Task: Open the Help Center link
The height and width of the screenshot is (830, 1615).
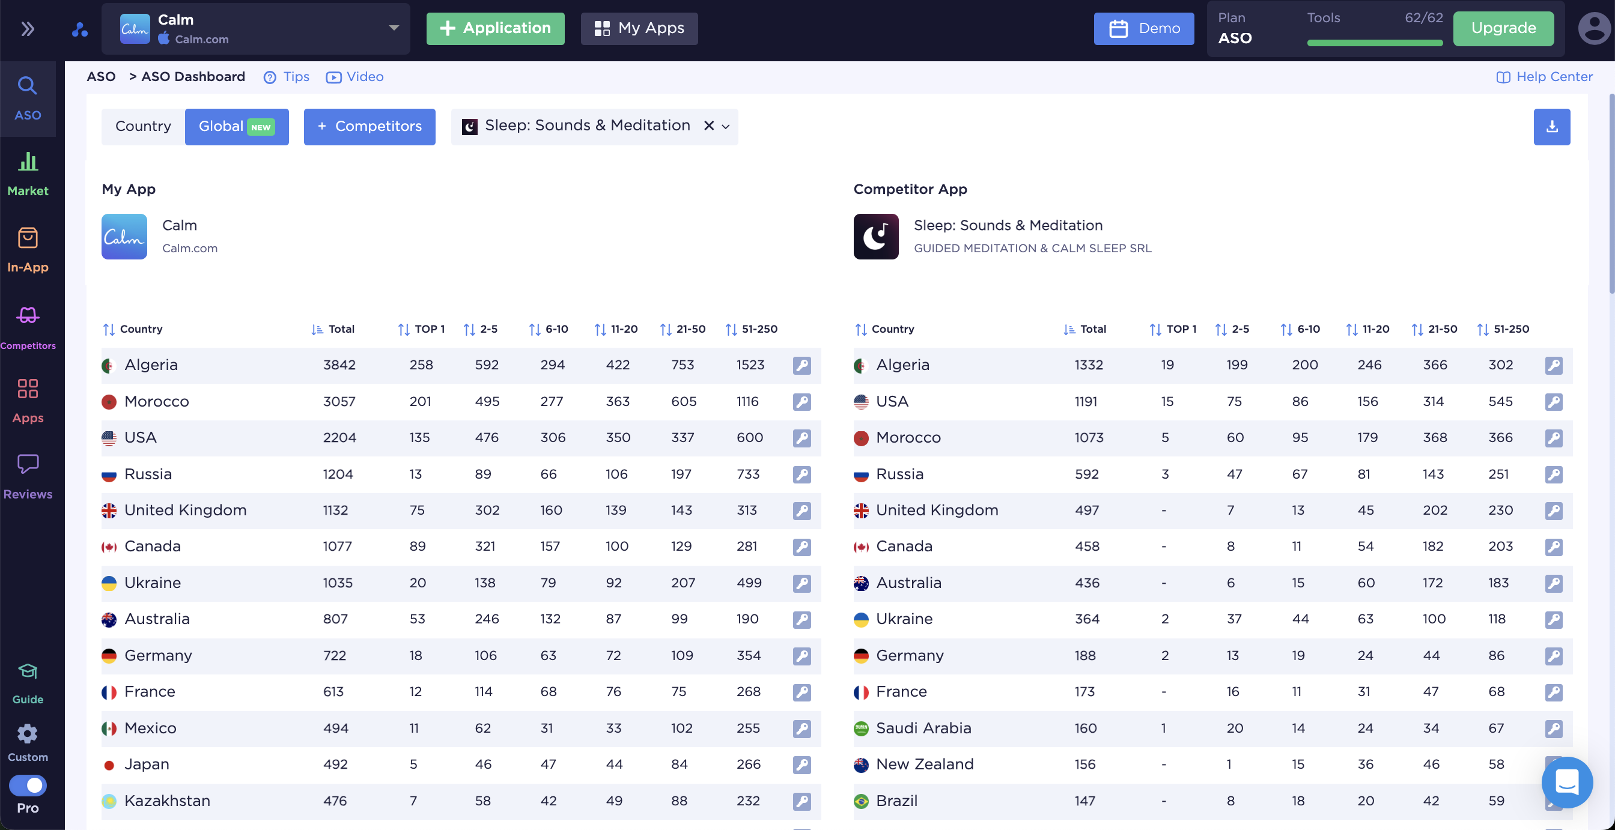Action: (x=1544, y=77)
